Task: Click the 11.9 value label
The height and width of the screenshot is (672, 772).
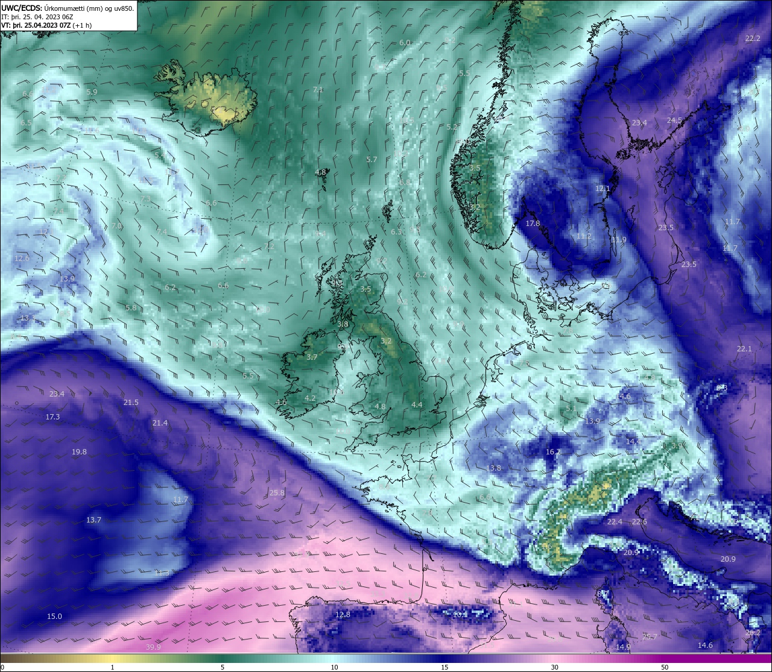Action: [619, 239]
